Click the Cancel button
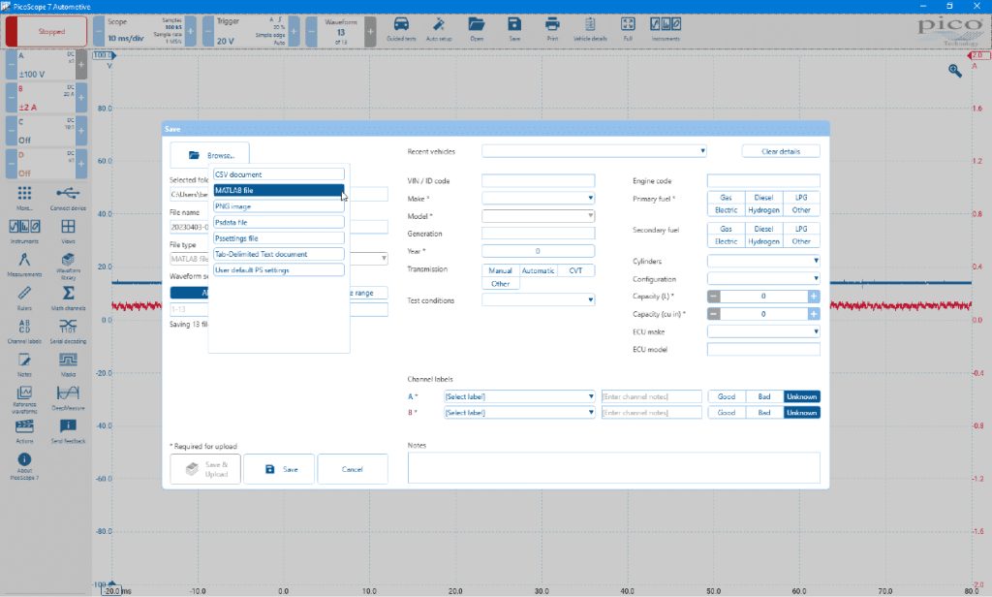This screenshot has width=992, height=597. click(353, 469)
